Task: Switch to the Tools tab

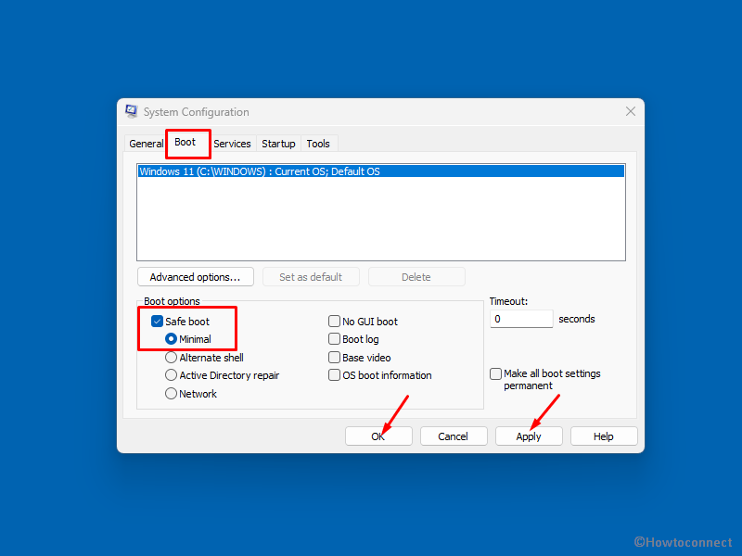Action: (x=318, y=144)
